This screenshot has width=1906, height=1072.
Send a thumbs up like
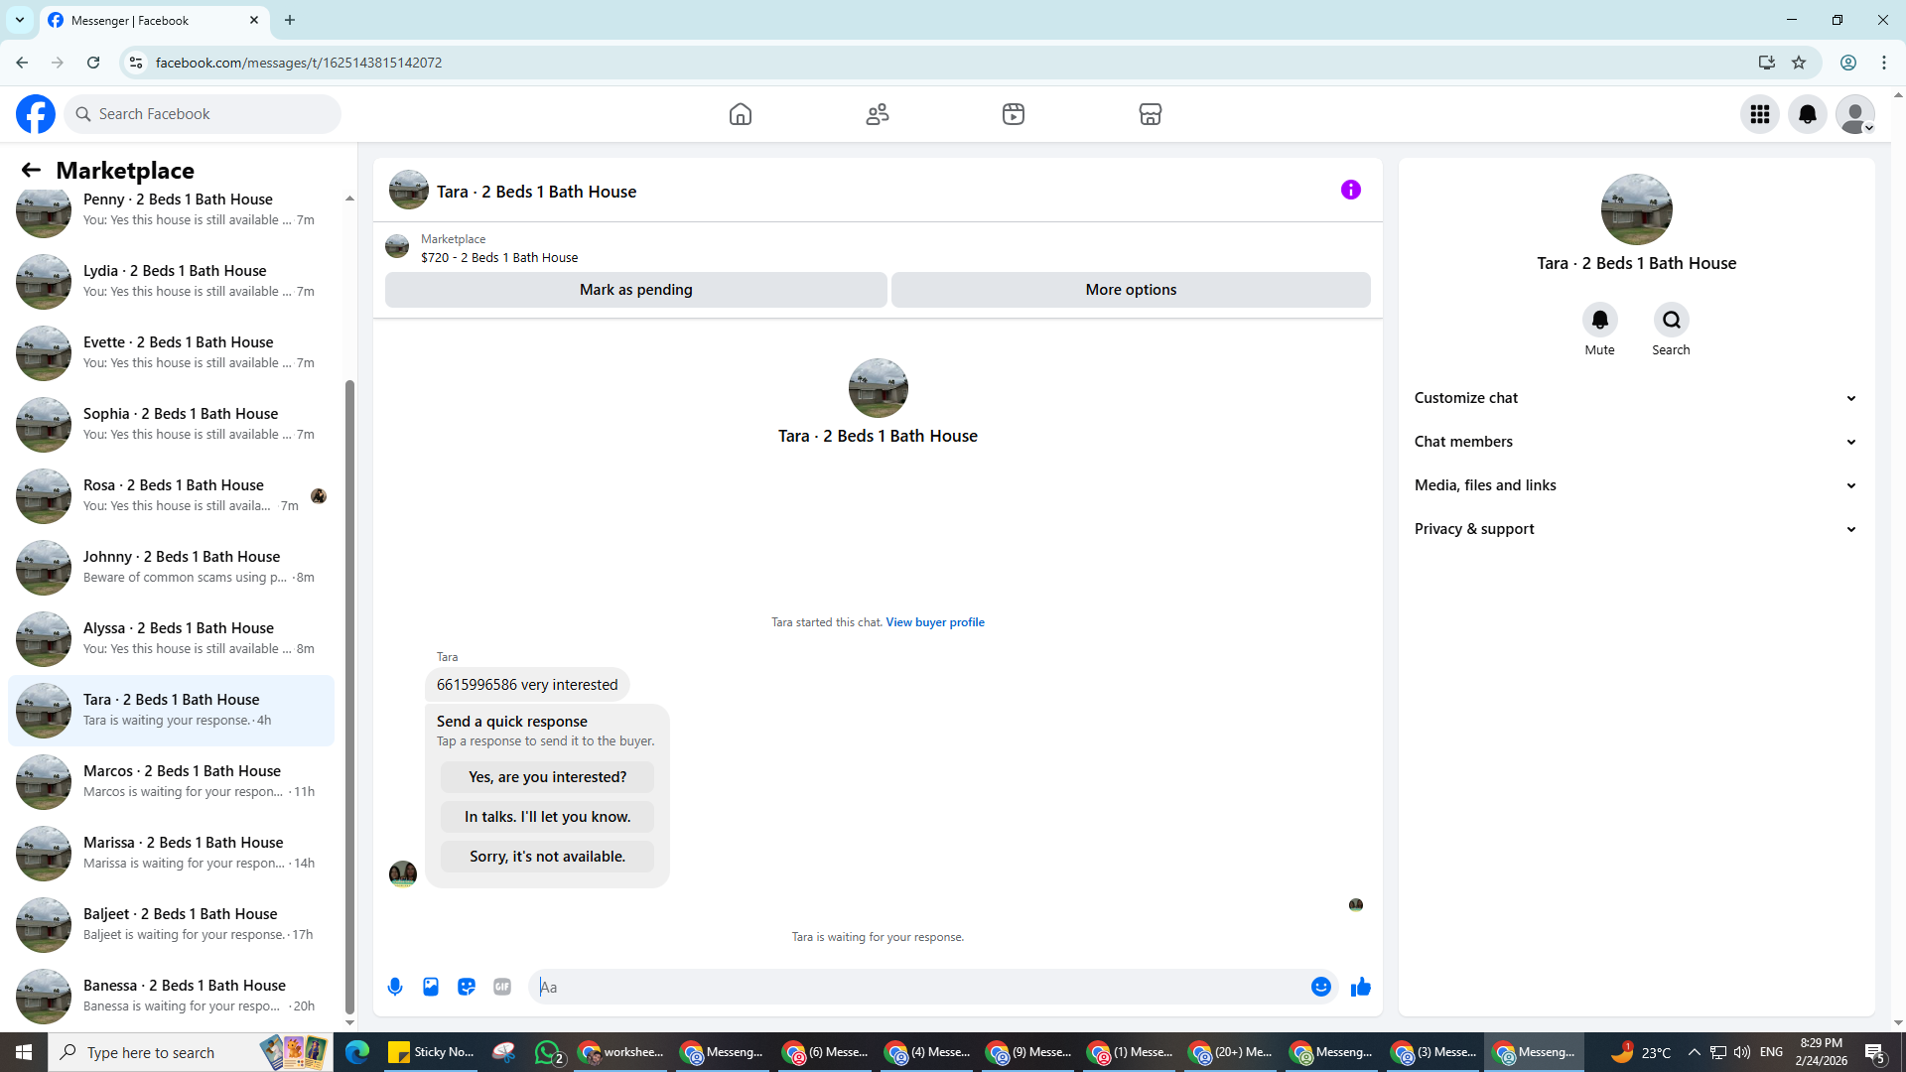(x=1360, y=987)
